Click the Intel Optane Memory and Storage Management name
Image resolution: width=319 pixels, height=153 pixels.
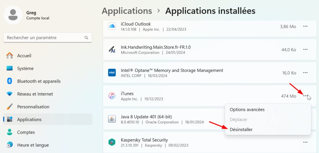click(x=172, y=70)
